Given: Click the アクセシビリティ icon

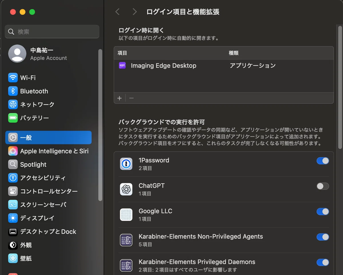Looking at the screenshot, I should [13, 178].
